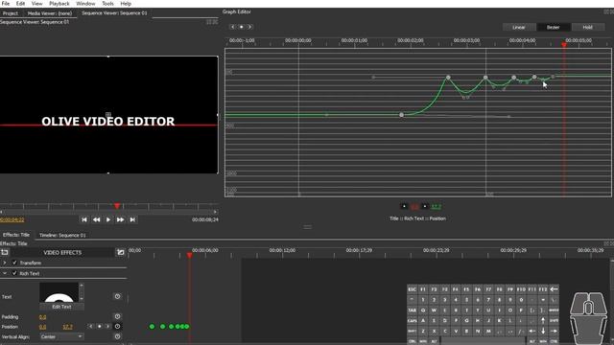Image resolution: width=614 pixels, height=345 pixels.
Task: Click the Sequence Viewer panel options icon
Action: (x=212, y=22)
